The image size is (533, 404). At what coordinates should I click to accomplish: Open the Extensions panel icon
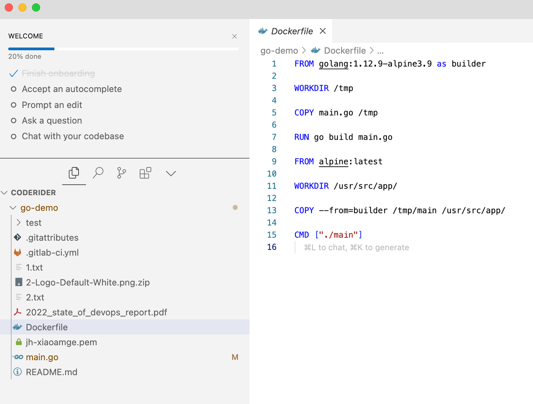tap(145, 173)
